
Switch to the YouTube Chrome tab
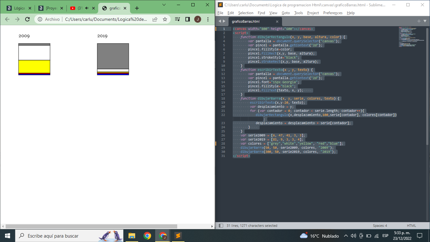pyautogui.click(x=82, y=8)
